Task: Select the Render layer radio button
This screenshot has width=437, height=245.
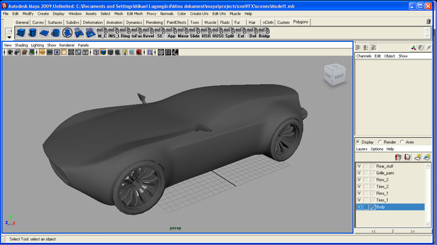Action: (x=380, y=142)
